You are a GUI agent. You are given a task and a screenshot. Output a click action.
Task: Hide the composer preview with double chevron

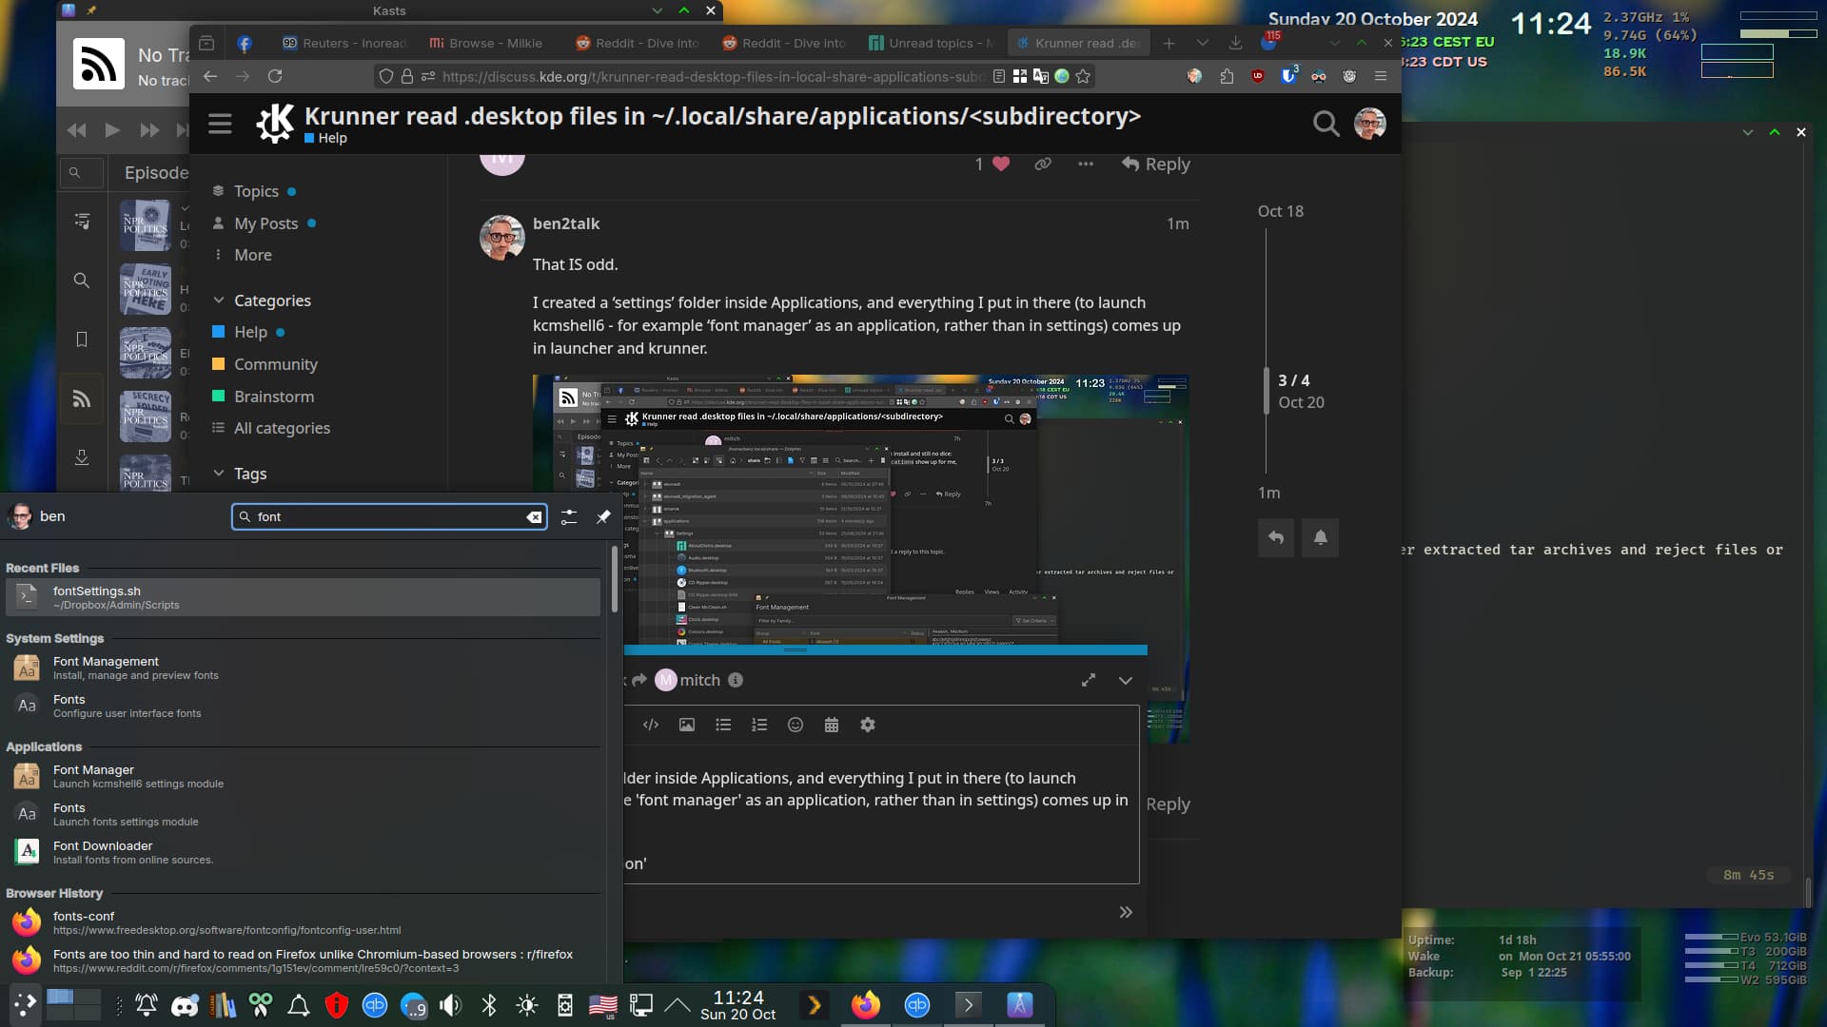pos(1126,912)
